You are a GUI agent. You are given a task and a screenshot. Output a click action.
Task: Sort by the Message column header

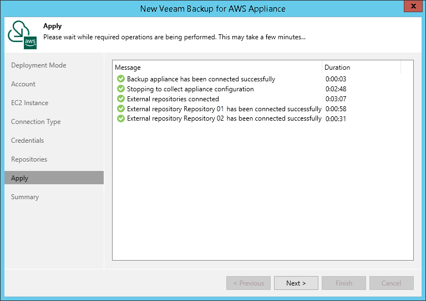point(217,68)
